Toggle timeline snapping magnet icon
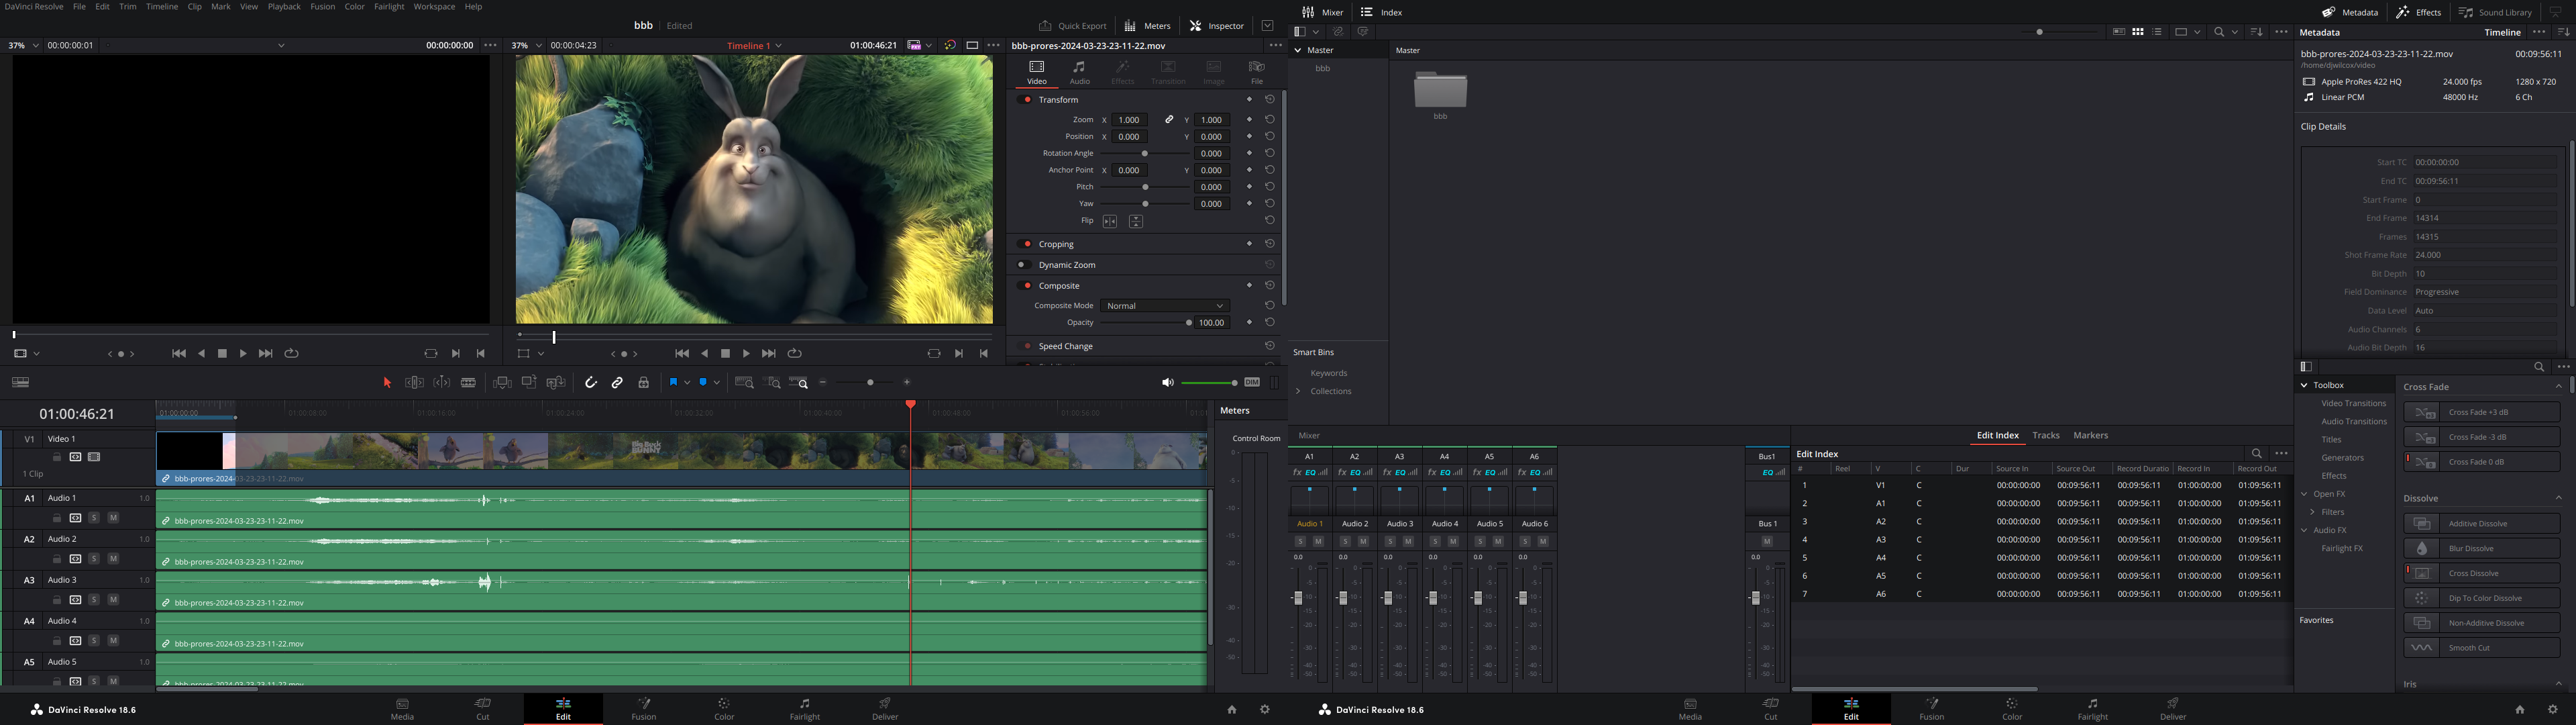Image resolution: width=2576 pixels, height=725 pixels. coord(590,383)
